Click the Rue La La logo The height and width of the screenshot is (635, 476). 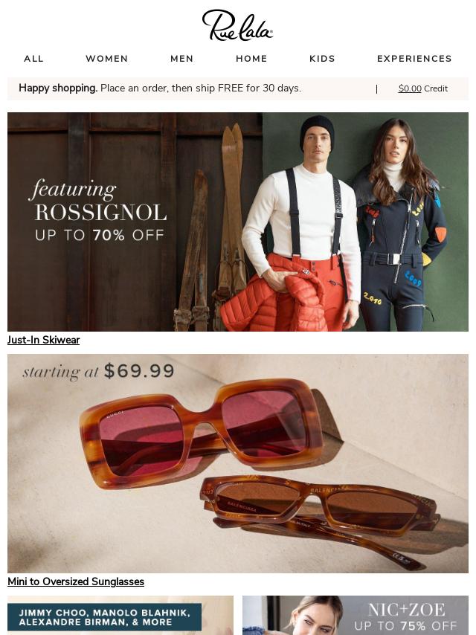point(237,25)
